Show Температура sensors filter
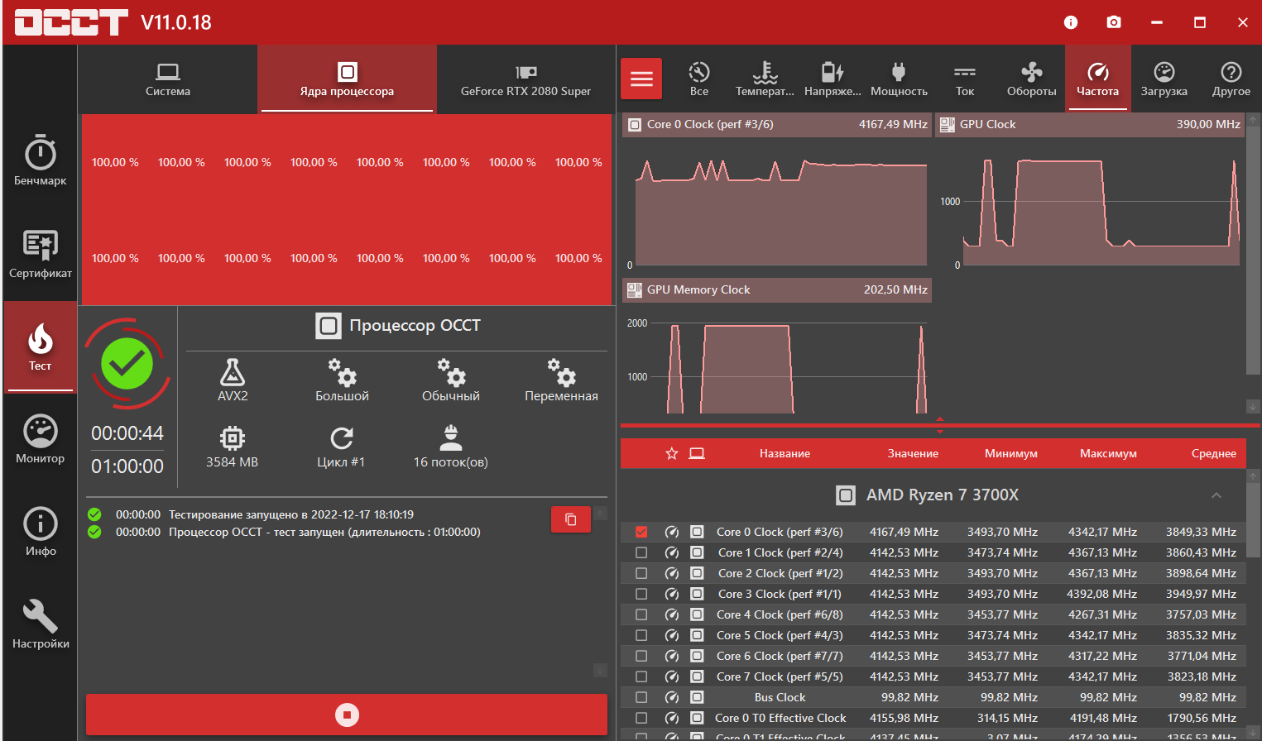The image size is (1262, 741). [765, 79]
